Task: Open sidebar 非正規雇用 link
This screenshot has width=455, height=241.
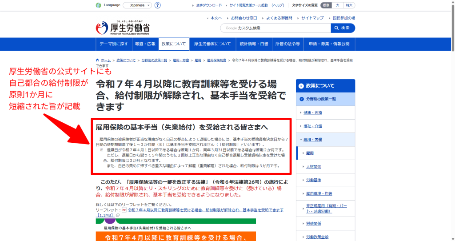Action: pyautogui.click(x=327, y=209)
